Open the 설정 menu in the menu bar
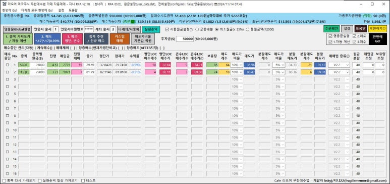This screenshot has width=390, height=184. click(x=61, y=11)
